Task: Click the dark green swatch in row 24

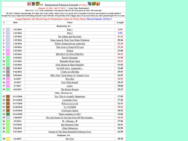Action: pos(8,114)
